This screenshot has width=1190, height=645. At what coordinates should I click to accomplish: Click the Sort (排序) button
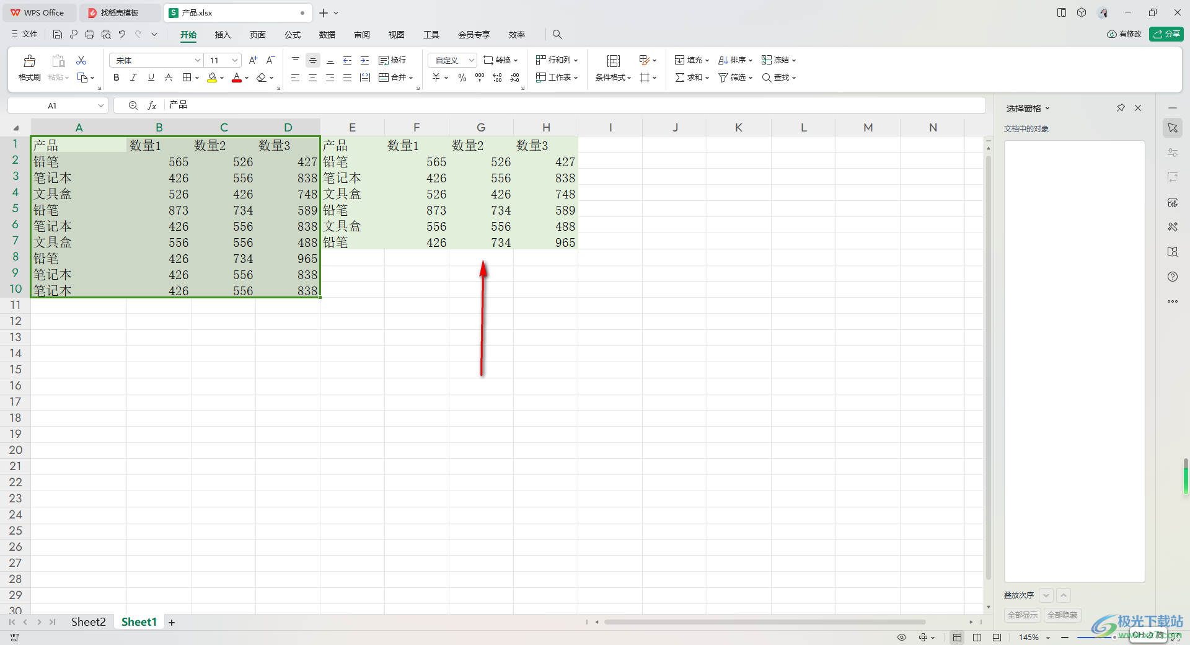tap(735, 60)
